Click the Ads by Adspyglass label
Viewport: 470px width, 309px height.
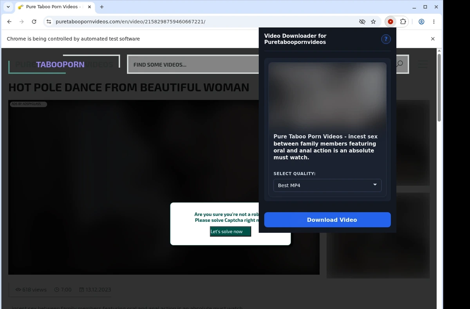(x=28, y=104)
